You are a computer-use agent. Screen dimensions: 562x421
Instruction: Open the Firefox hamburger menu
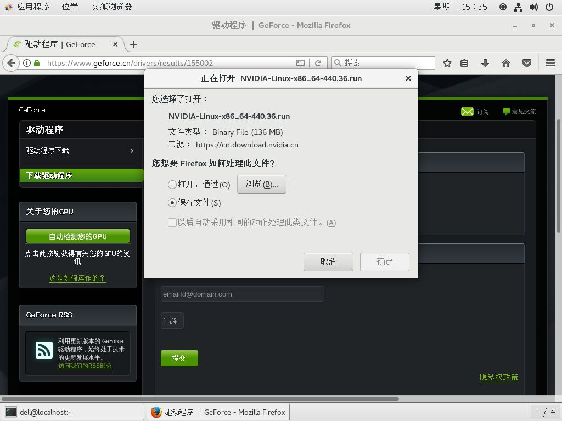pos(550,64)
